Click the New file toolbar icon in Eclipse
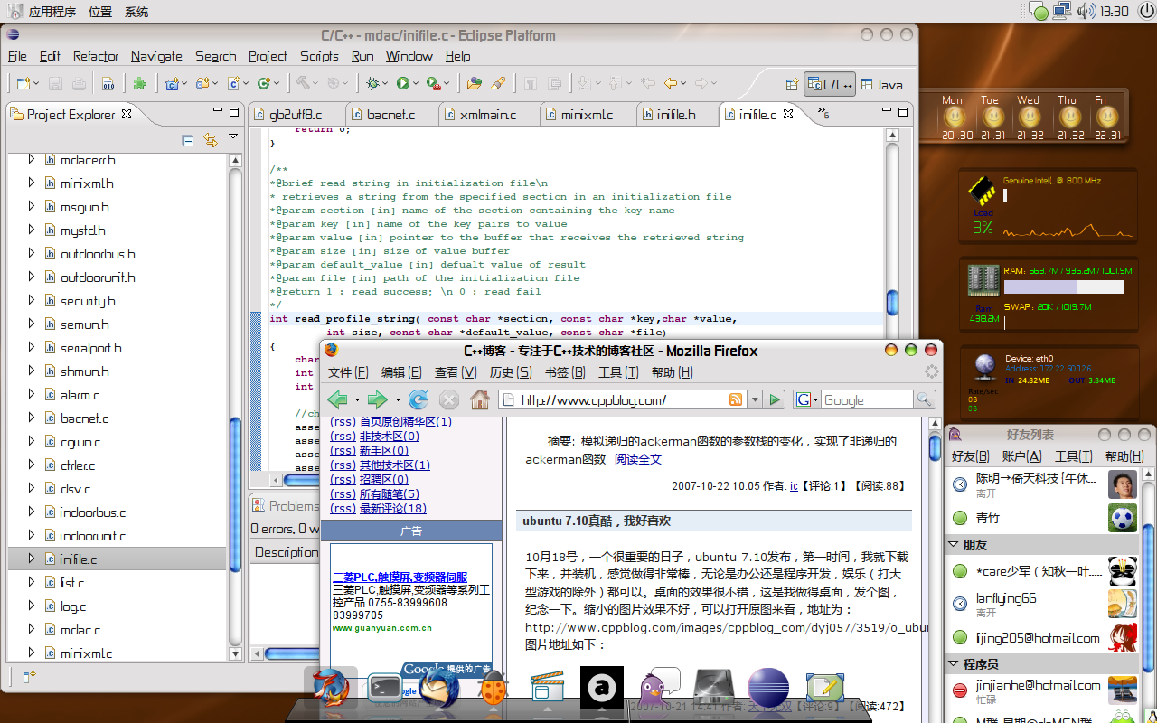The width and height of the screenshot is (1157, 723). [23, 83]
